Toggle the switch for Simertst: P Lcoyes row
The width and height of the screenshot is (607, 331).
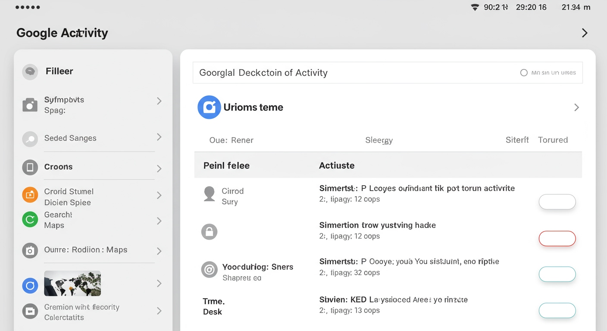(557, 202)
